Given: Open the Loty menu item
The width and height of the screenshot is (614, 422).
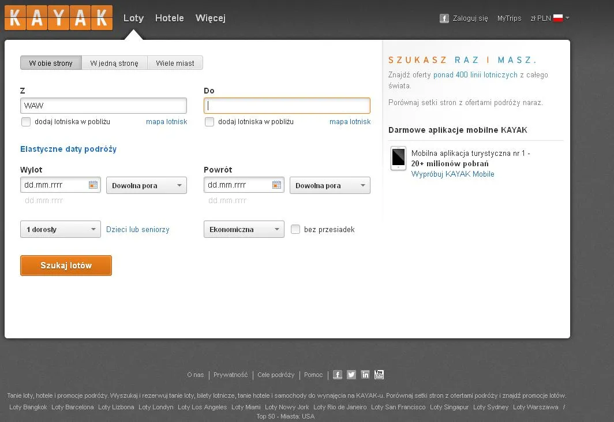Looking at the screenshot, I should [x=133, y=18].
